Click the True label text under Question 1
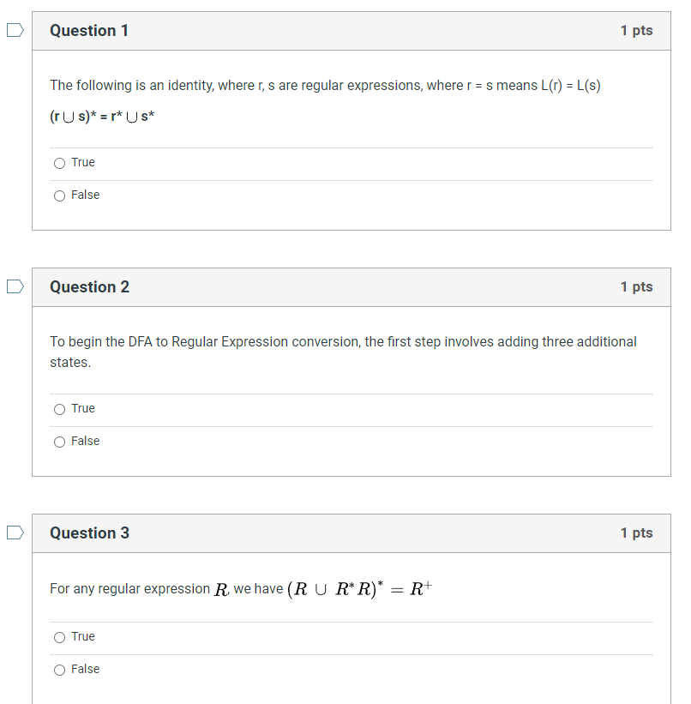Screen dimensions: 691x704 (83, 162)
